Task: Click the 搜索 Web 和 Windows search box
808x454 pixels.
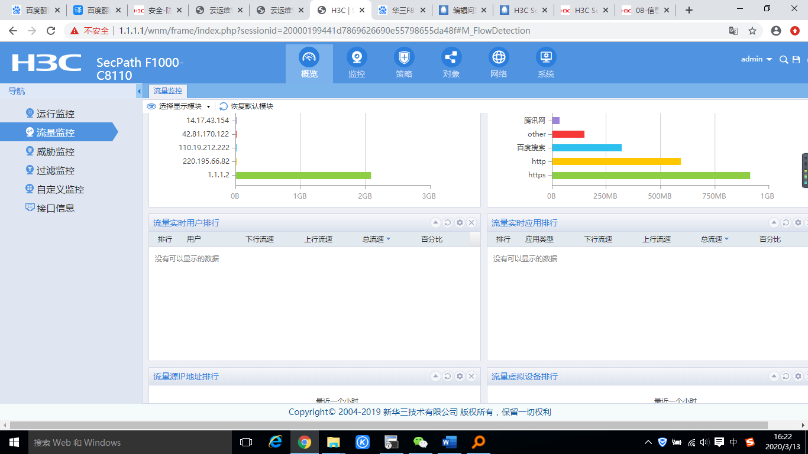Action: [x=130, y=442]
